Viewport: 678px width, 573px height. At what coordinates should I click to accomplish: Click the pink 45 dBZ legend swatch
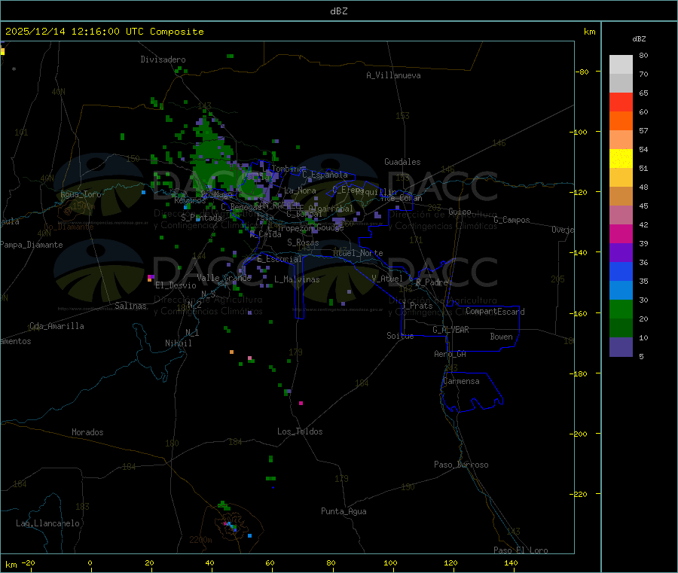point(621,215)
